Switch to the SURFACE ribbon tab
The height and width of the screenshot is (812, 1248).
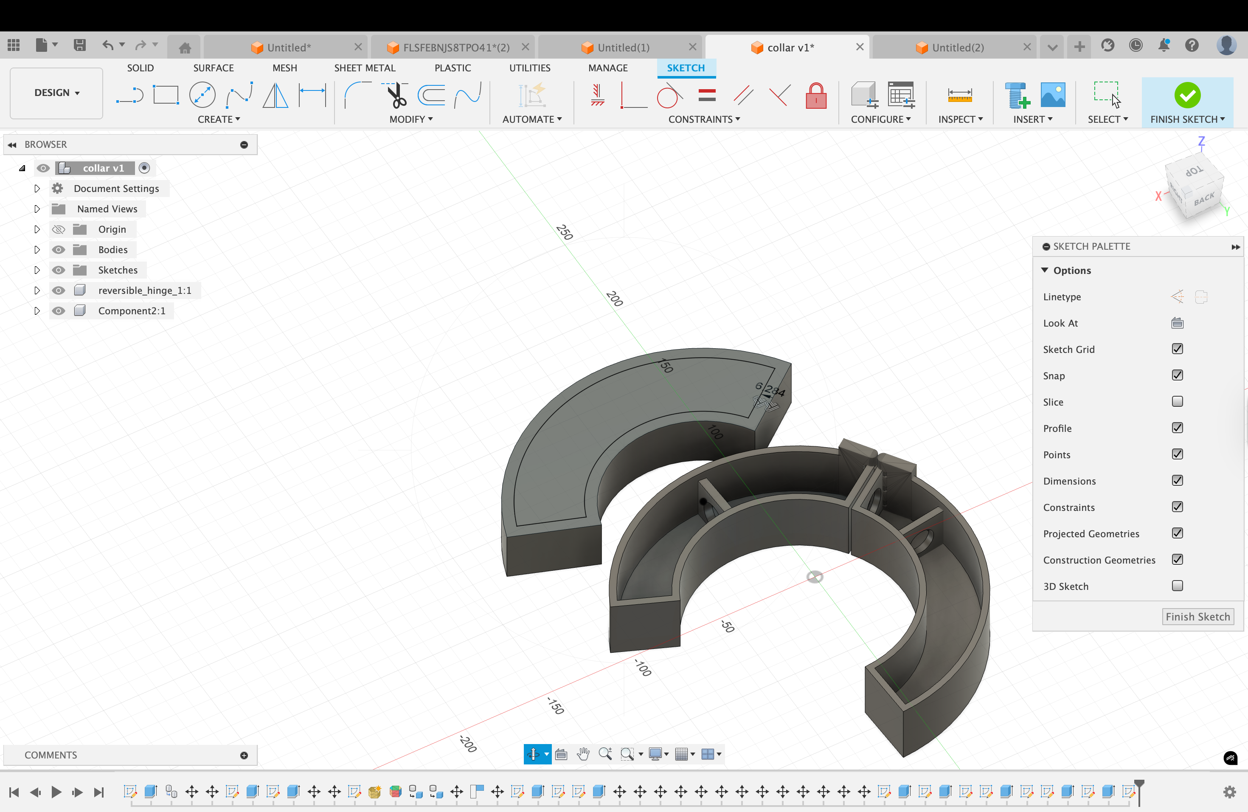[214, 68]
